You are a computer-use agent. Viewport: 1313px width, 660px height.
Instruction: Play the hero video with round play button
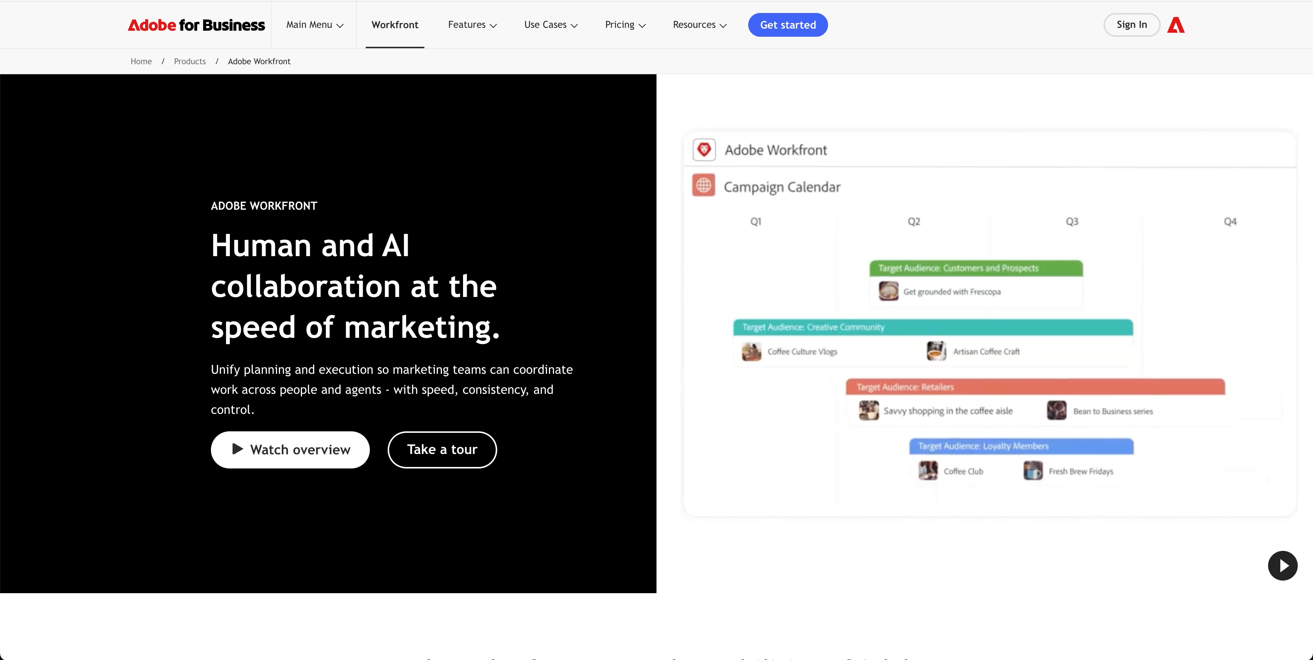point(1283,566)
